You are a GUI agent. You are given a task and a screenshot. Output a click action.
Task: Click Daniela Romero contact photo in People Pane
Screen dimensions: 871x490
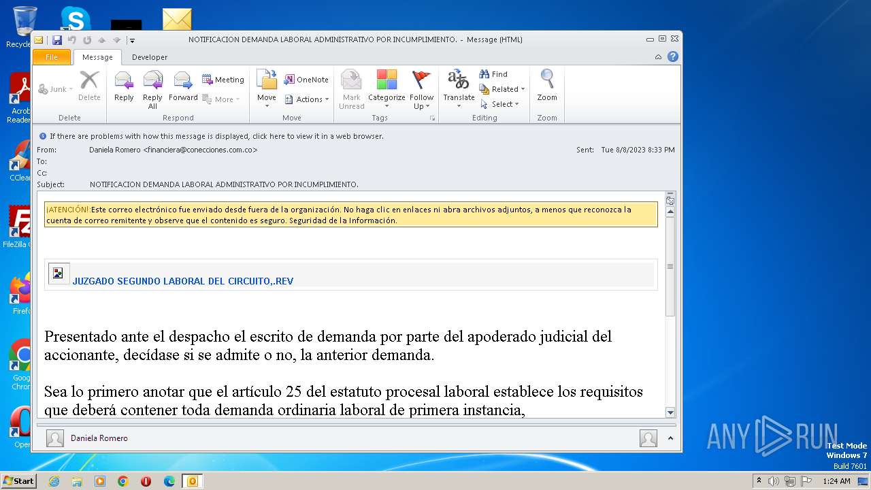click(x=55, y=438)
